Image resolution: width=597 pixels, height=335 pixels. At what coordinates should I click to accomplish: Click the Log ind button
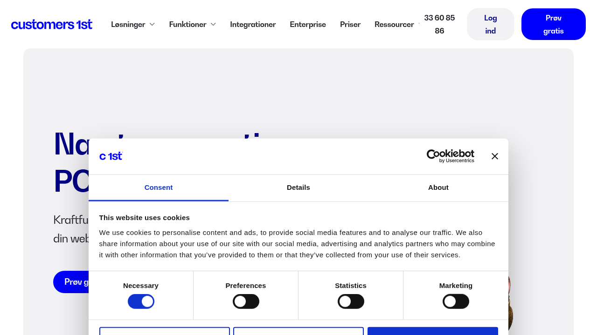pyautogui.click(x=491, y=24)
